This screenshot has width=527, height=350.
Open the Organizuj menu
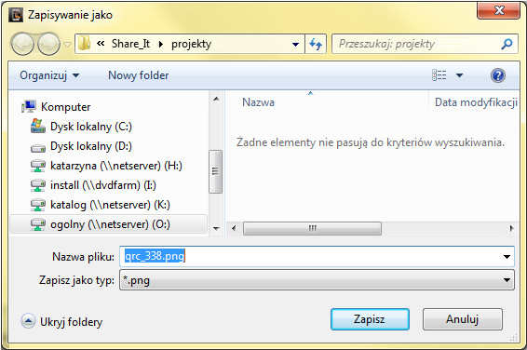coord(49,75)
